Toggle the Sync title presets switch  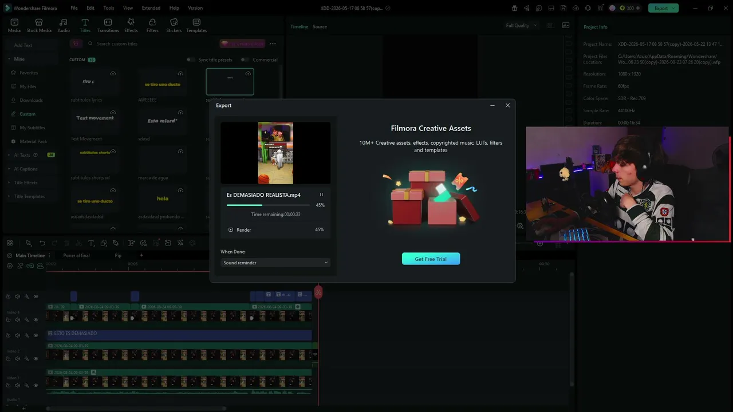pos(191,60)
